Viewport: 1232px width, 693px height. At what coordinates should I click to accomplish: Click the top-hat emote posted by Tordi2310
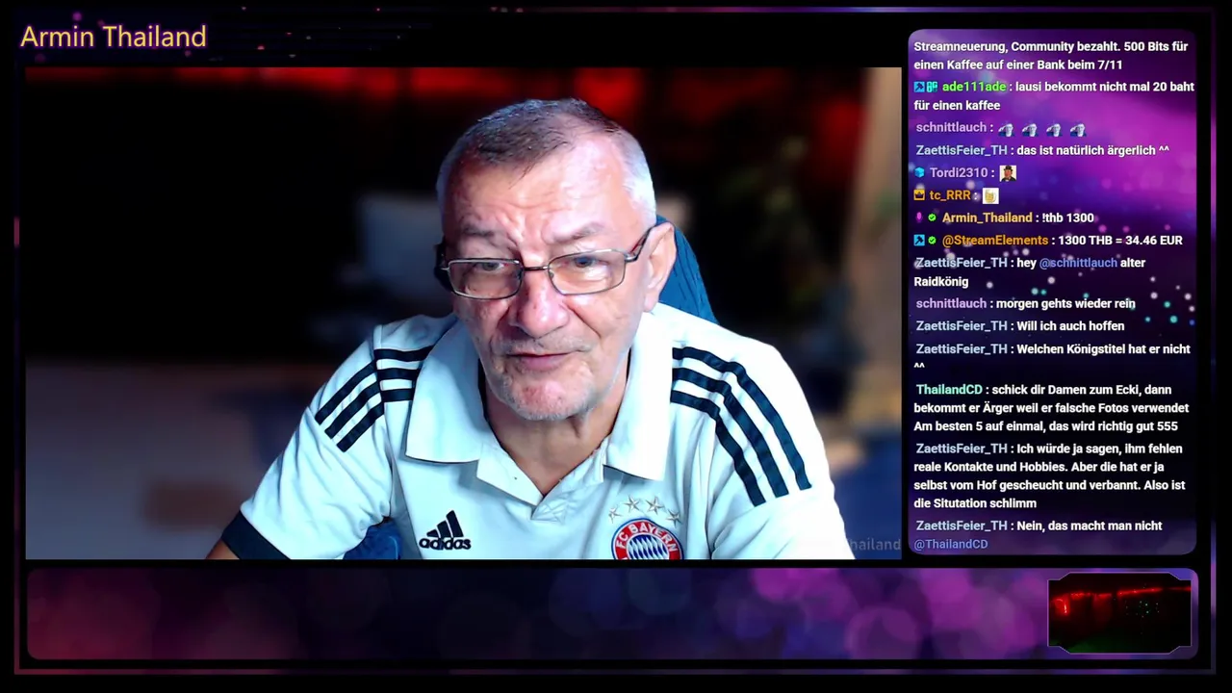coord(1008,173)
